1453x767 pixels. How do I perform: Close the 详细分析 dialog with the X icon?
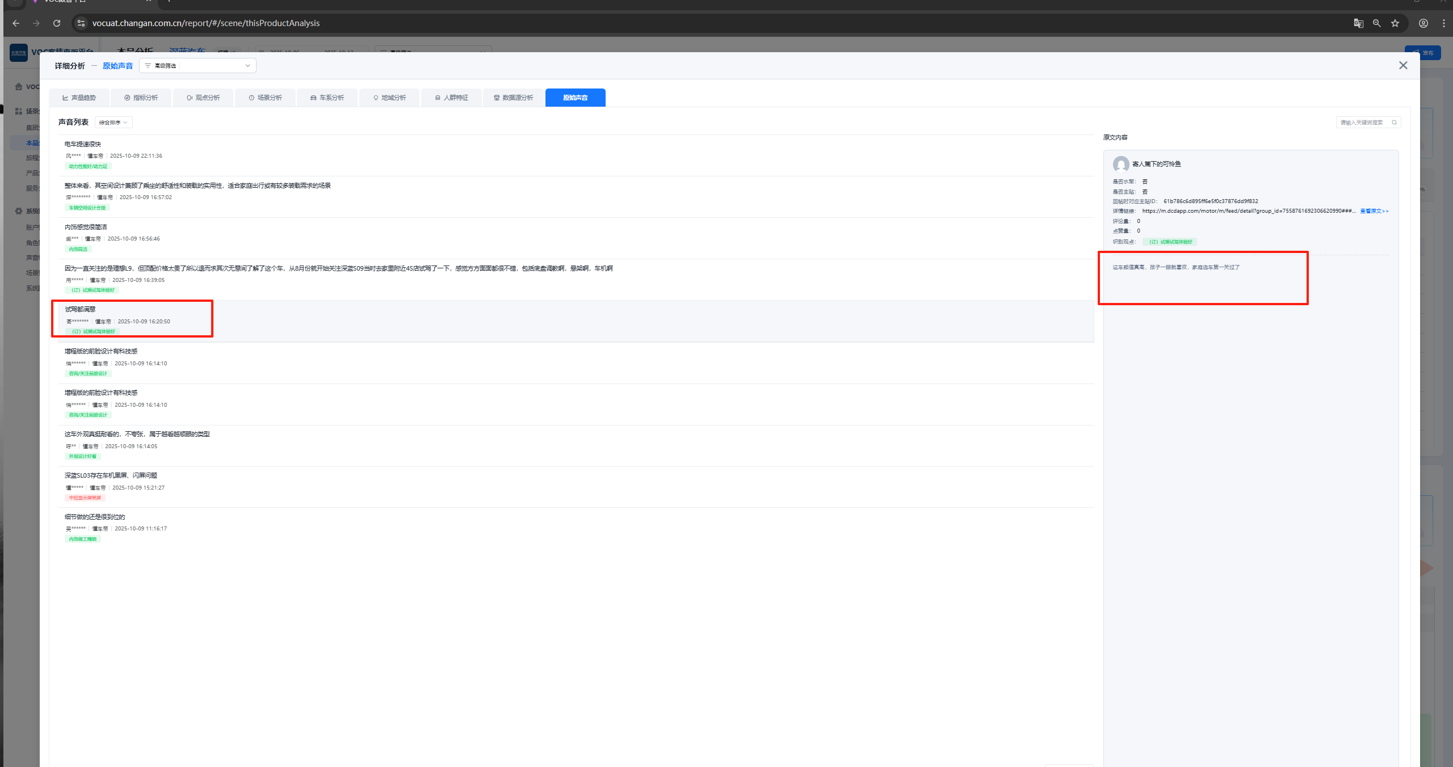tap(1403, 66)
